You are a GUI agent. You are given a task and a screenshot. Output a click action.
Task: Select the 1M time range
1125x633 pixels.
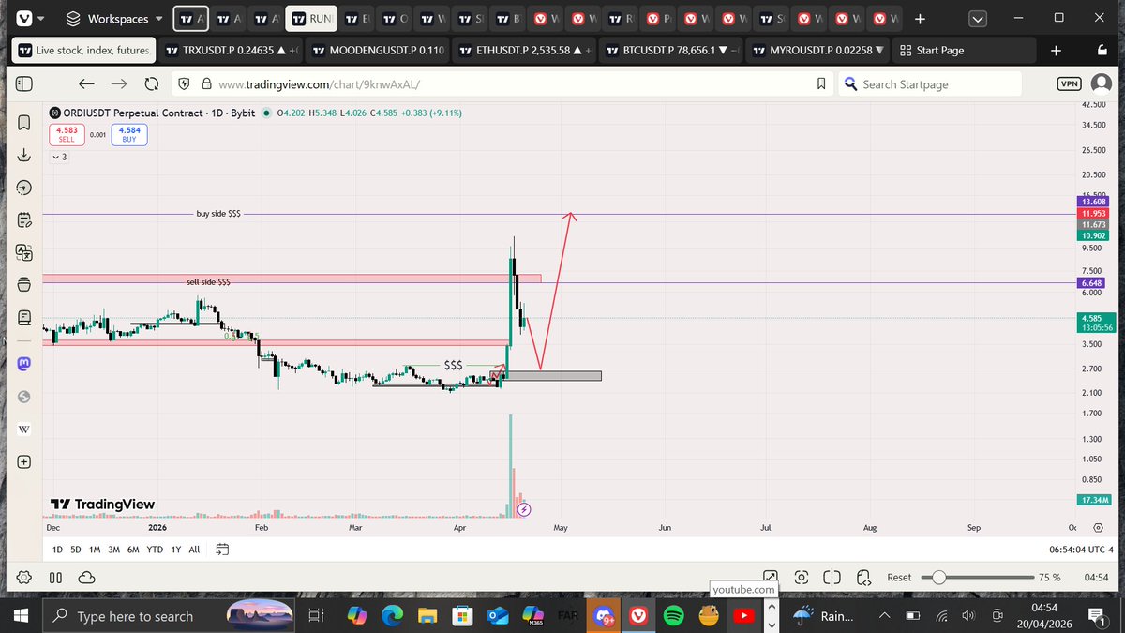click(95, 550)
